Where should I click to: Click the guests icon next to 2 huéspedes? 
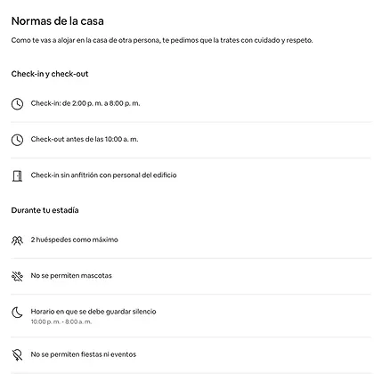coord(17,240)
